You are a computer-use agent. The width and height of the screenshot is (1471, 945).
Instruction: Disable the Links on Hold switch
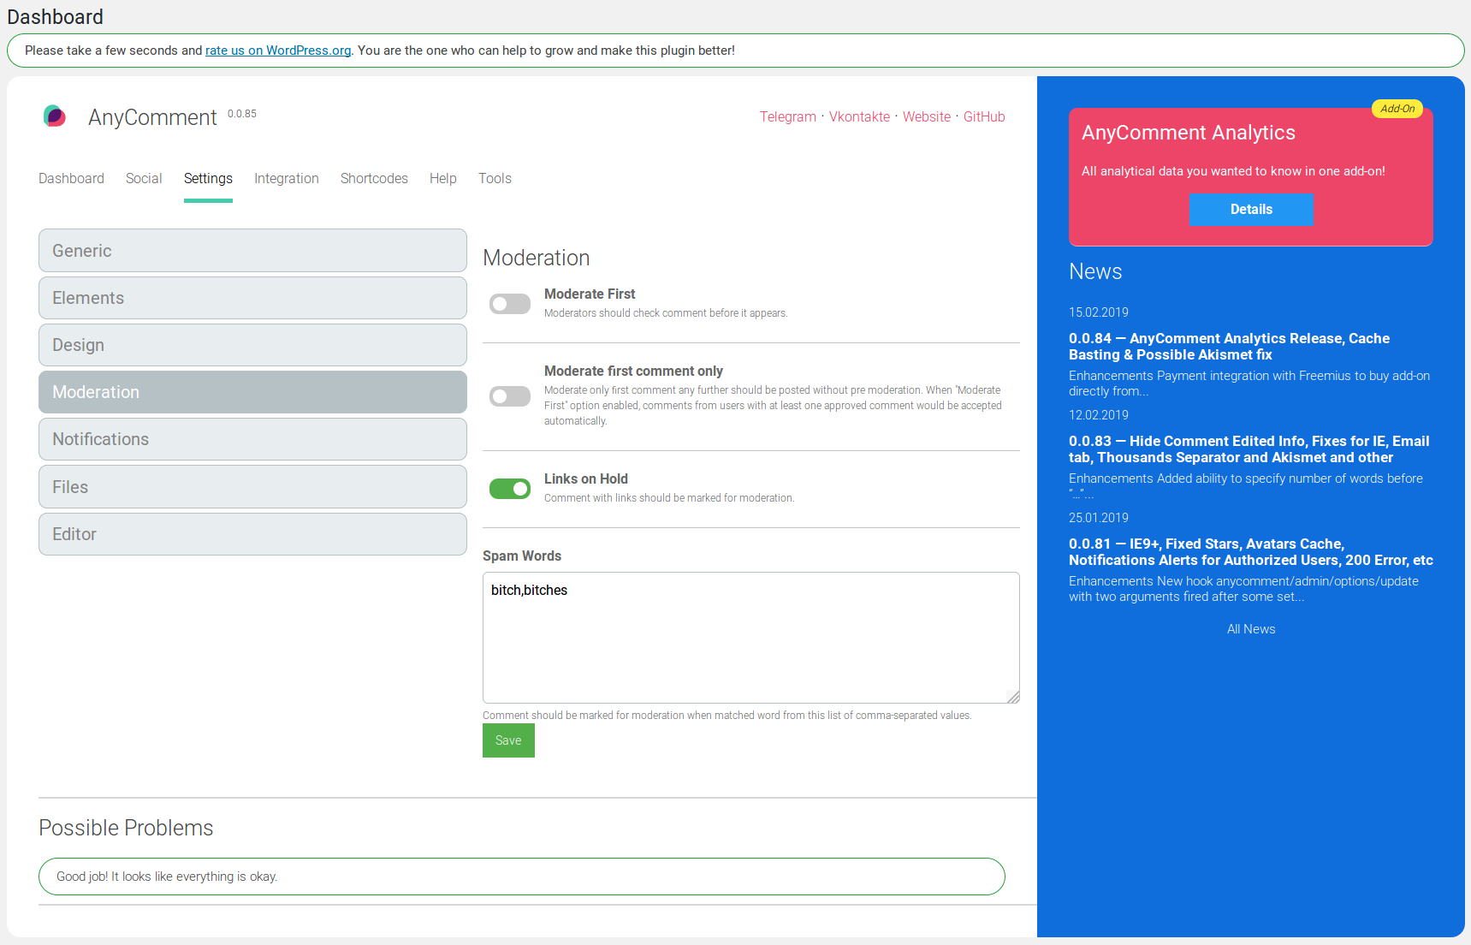tap(510, 489)
